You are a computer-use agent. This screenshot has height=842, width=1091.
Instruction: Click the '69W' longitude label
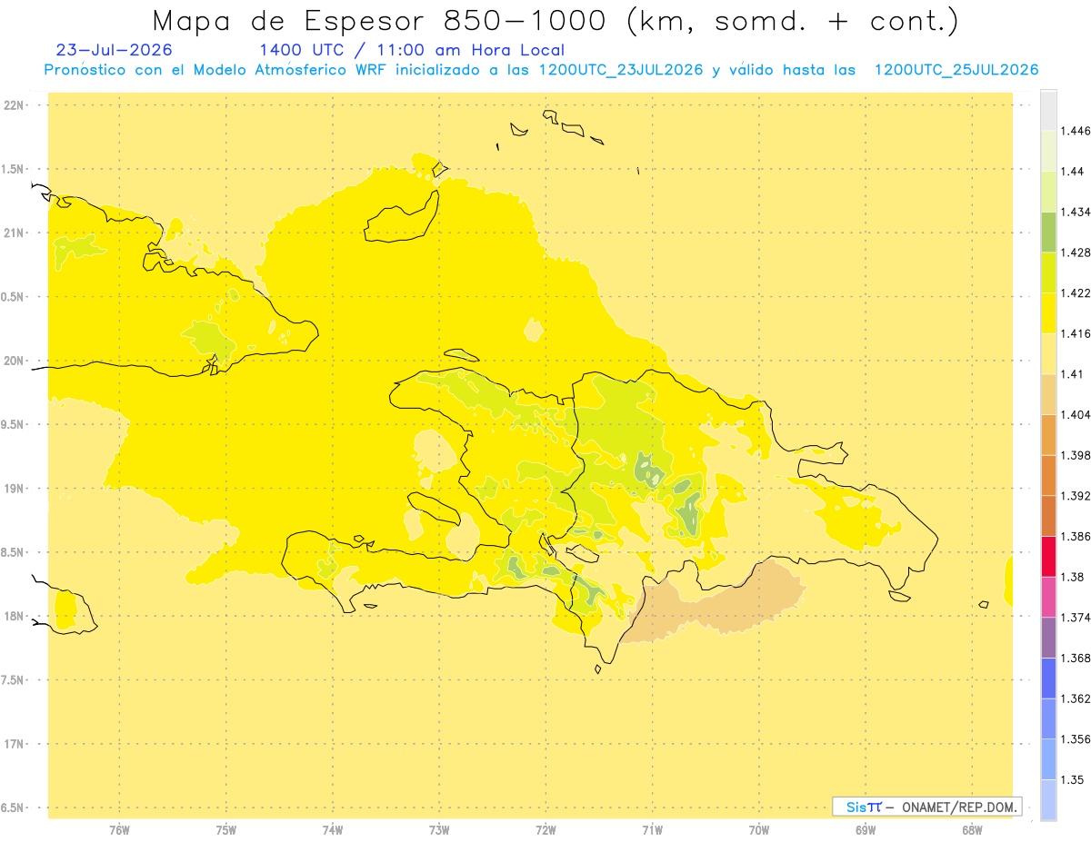click(866, 830)
